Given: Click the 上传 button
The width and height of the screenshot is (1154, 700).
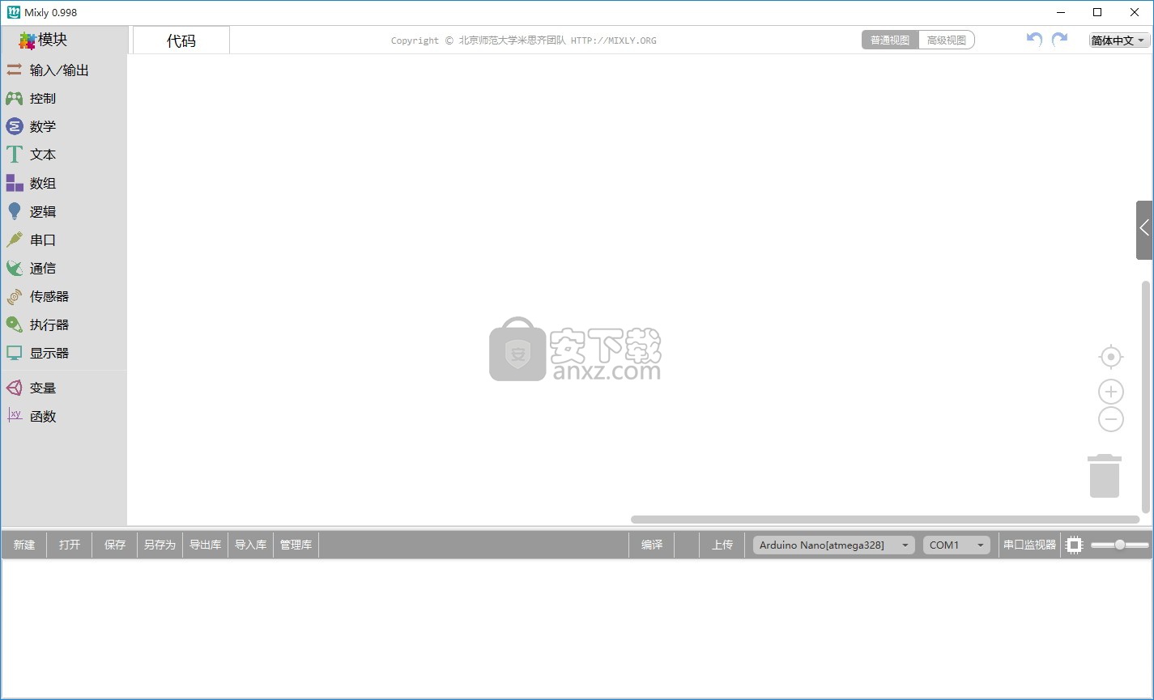Looking at the screenshot, I should 722,545.
